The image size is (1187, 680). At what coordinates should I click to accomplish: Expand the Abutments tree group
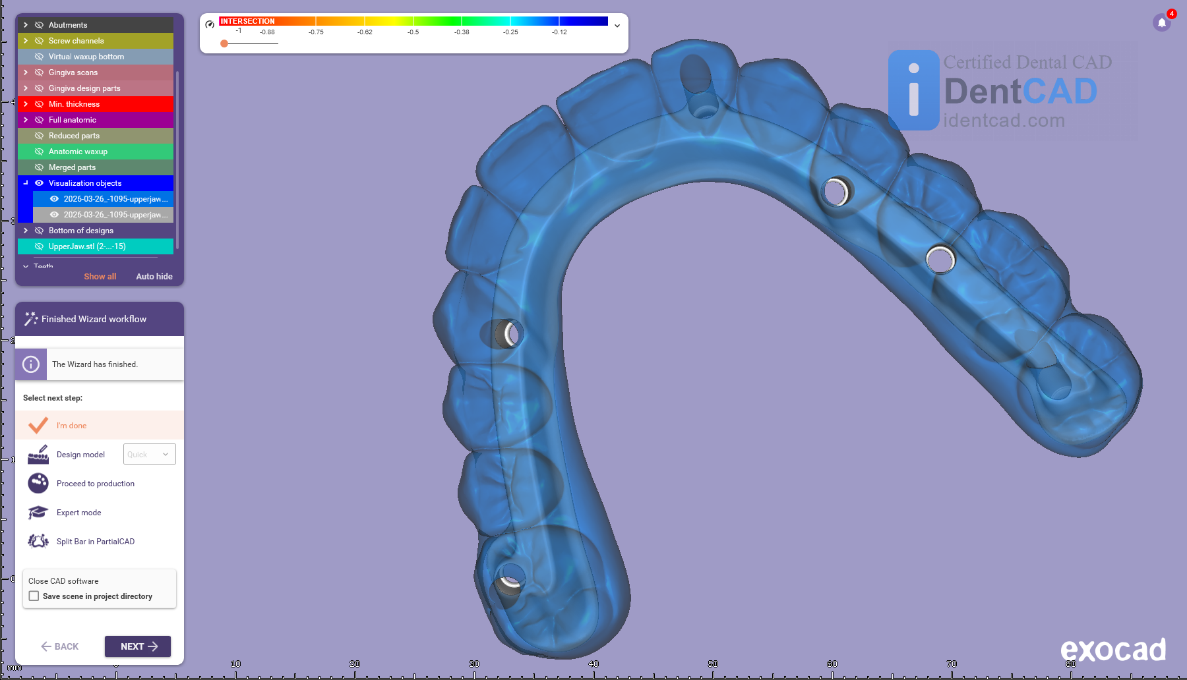click(x=26, y=25)
